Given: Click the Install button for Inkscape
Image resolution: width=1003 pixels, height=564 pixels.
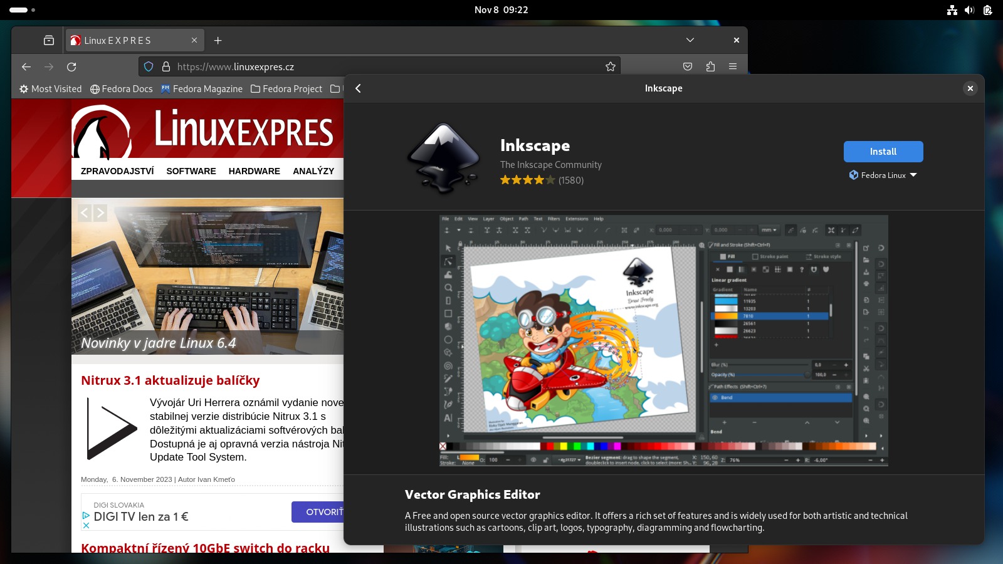Looking at the screenshot, I should (x=883, y=152).
